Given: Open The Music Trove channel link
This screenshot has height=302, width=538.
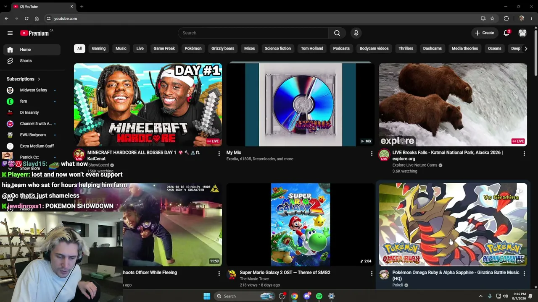Looking at the screenshot, I should [254, 279].
